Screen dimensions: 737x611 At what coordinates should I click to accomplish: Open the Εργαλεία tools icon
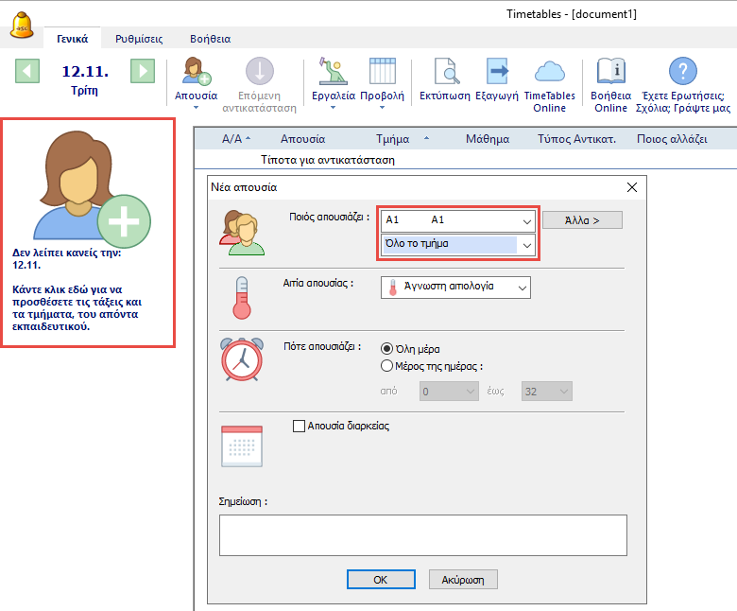click(333, 72)
